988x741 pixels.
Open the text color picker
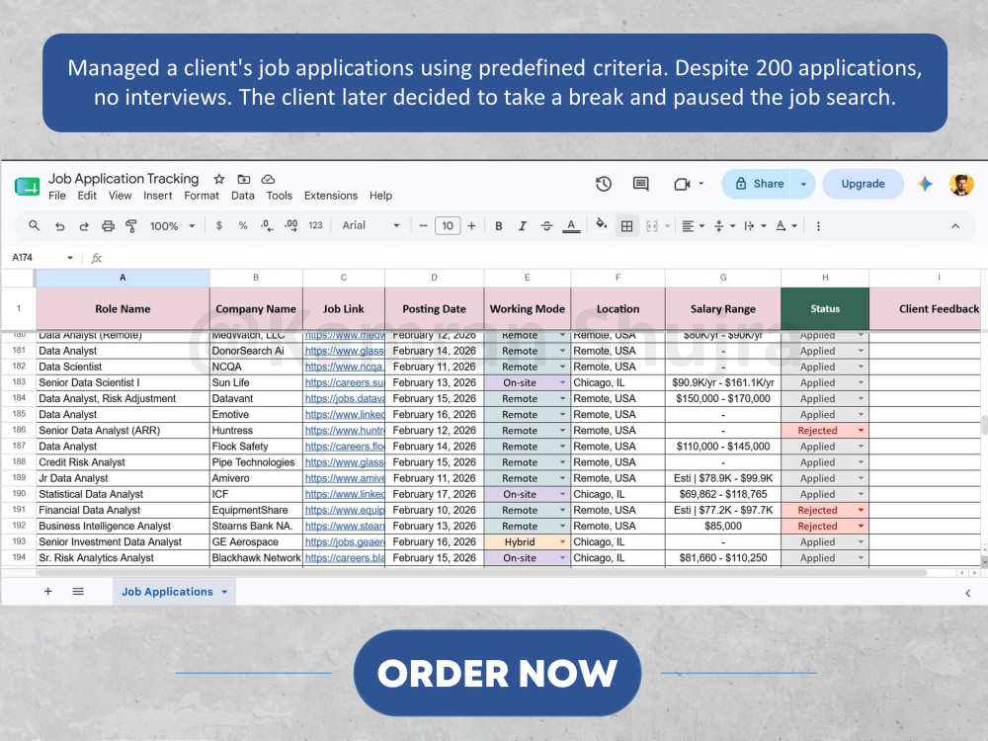point(571,226)
